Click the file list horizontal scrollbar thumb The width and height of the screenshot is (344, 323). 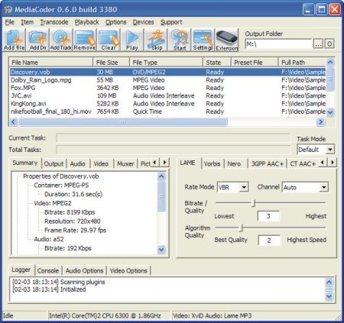click(x=123, y=122)
